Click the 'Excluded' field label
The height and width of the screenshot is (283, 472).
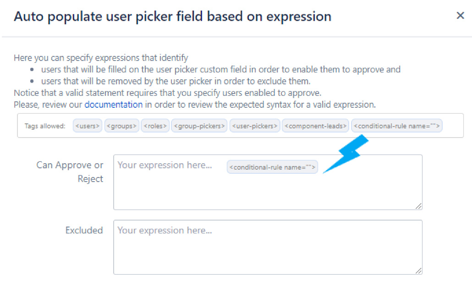click(84, 230)
